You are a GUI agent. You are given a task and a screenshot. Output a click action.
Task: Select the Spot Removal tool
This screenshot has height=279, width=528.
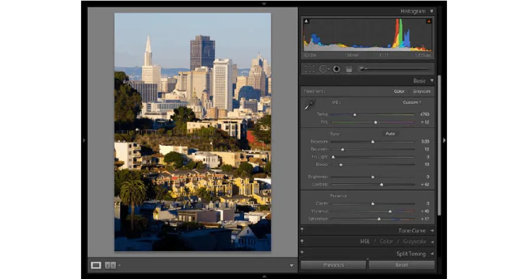tap(324, 68)
